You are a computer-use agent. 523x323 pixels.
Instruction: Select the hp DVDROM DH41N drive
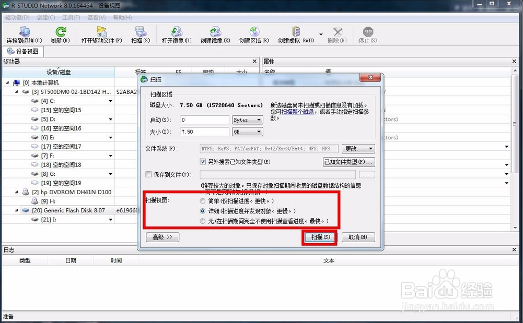click(72, 192)
